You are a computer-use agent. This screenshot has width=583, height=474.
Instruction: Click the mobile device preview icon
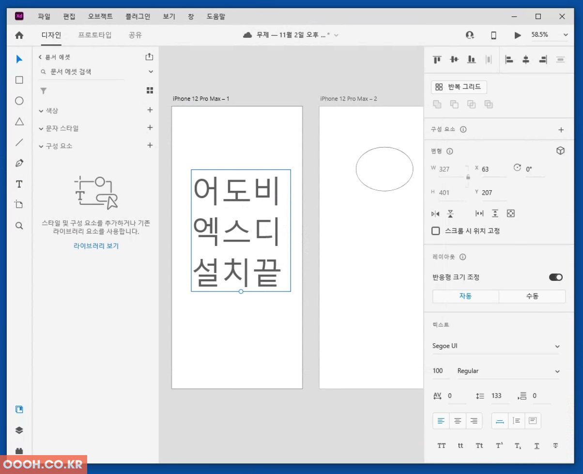(493, 35)
